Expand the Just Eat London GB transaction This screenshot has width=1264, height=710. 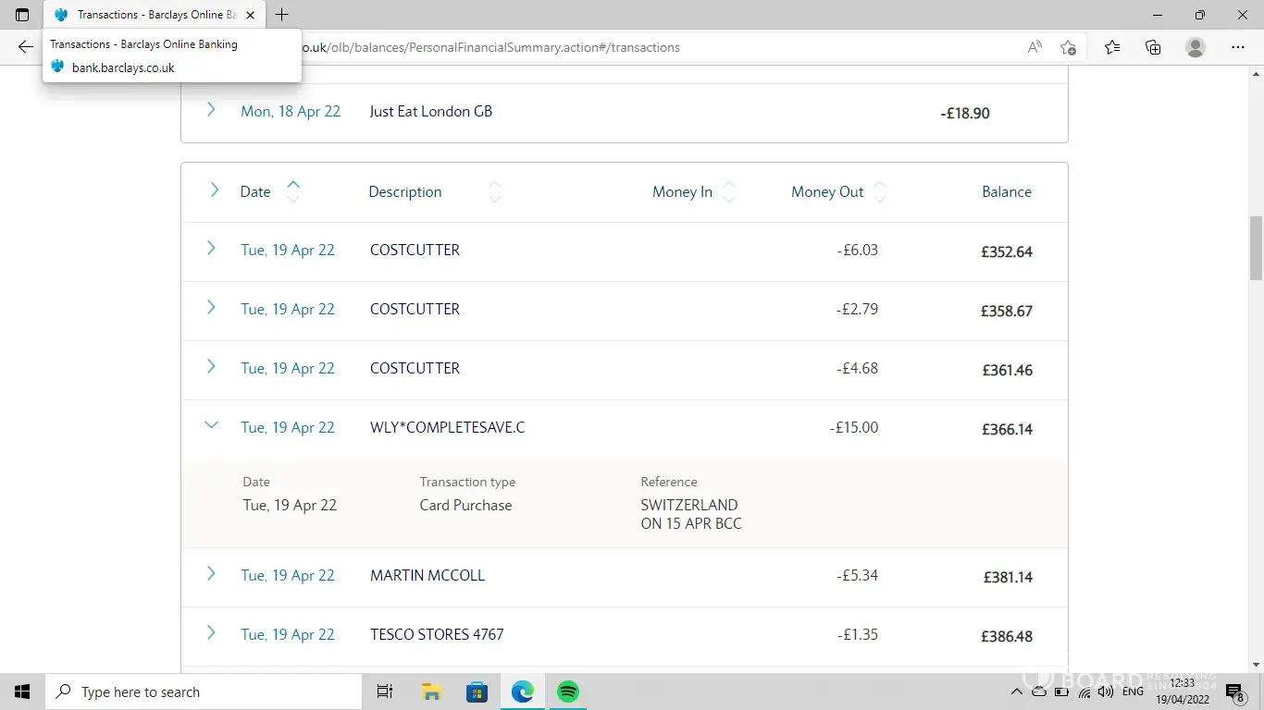click(211, 109)
